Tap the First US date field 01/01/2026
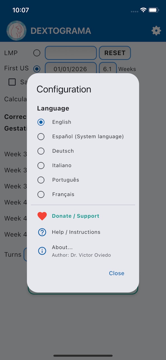The image size is (166, 360). coord(71,69)
